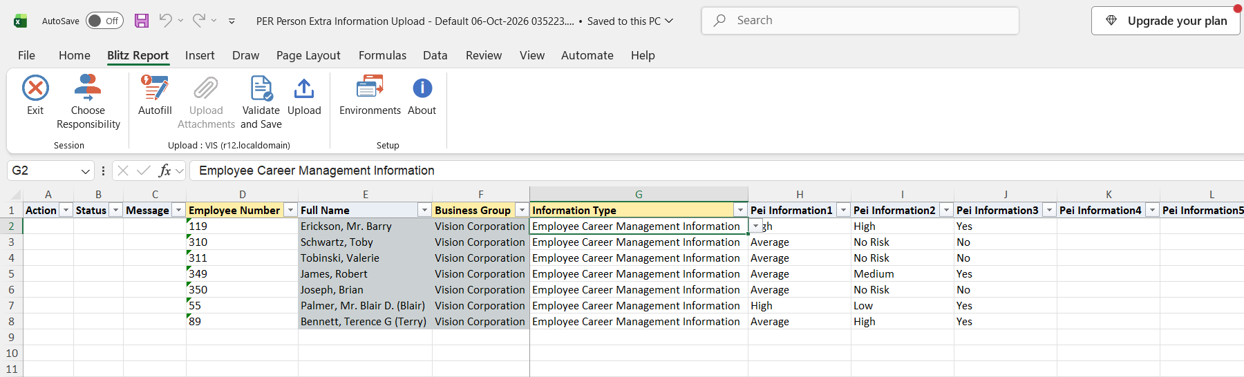
Task: Open the About info icon
Action: click(422, 88)
